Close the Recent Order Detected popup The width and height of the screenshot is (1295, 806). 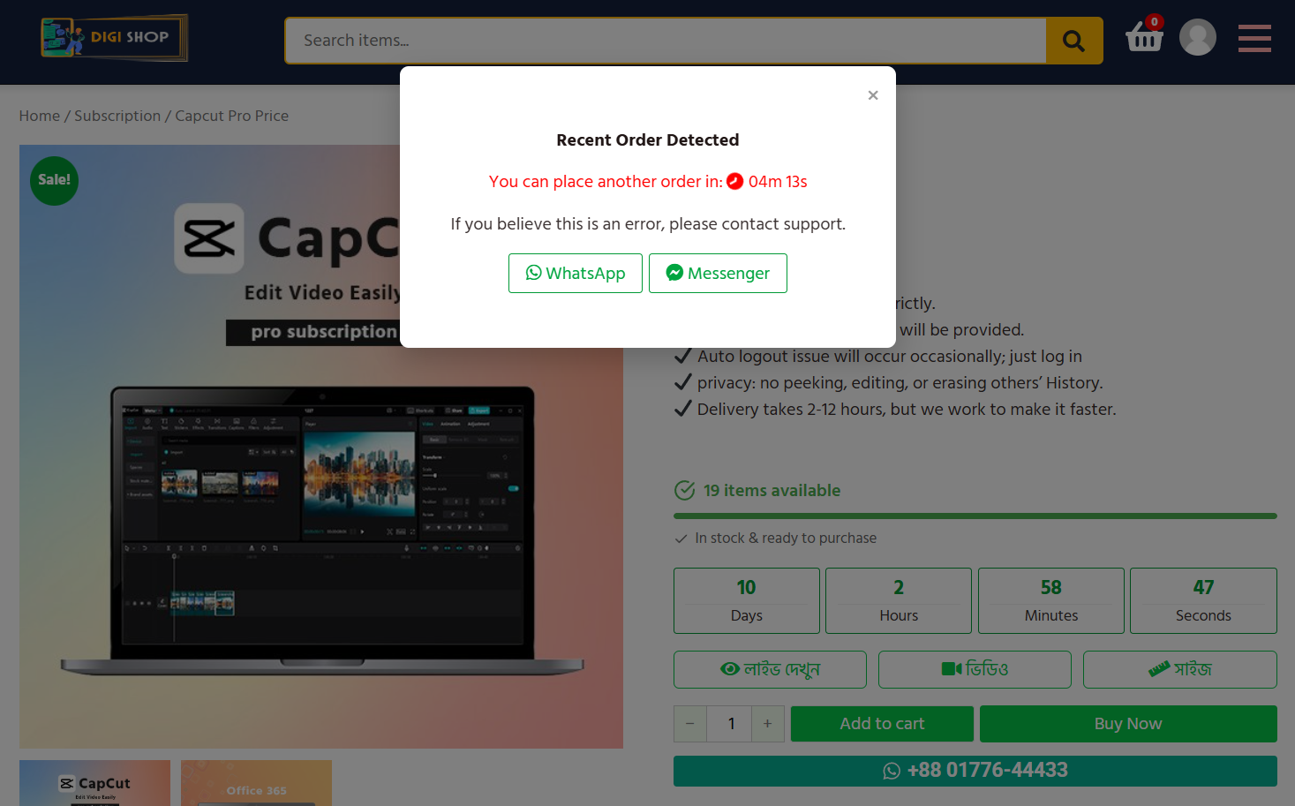click(872, 95)
